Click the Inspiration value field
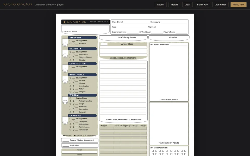 pyautogui.click(x=66, y=145)
